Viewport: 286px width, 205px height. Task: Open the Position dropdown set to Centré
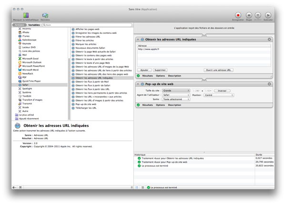tap(219, 95)
